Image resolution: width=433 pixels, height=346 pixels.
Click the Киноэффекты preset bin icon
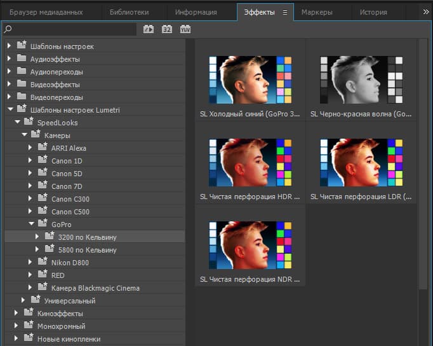29,312
